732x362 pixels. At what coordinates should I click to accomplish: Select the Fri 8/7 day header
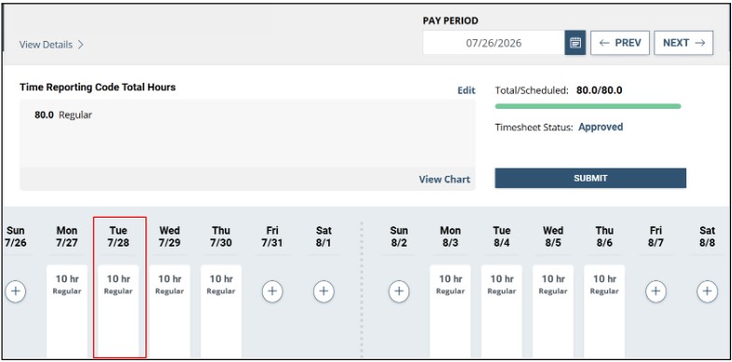656,236
